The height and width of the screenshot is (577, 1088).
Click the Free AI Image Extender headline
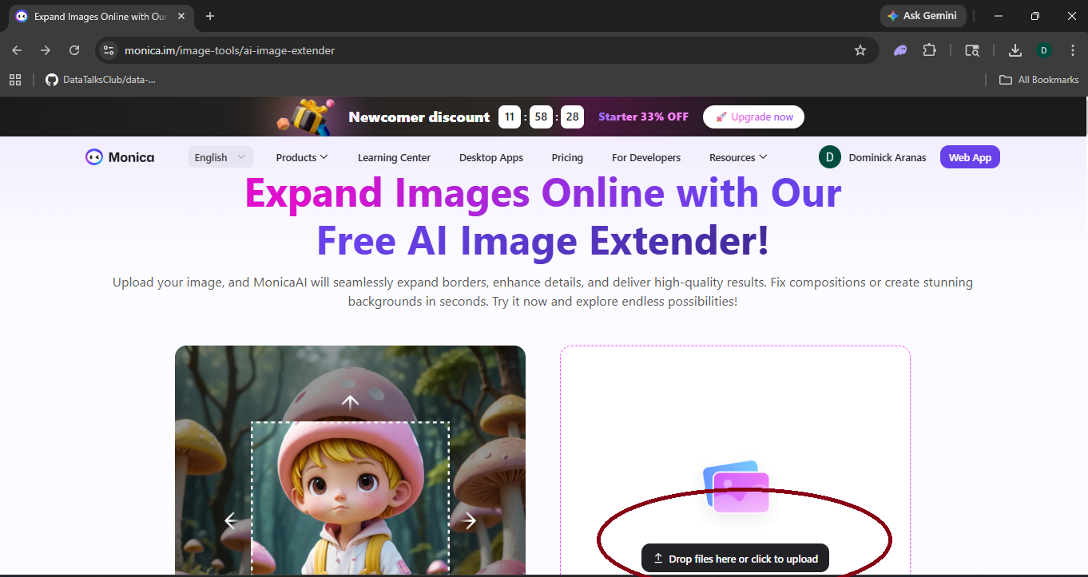[x=543, y=240]
